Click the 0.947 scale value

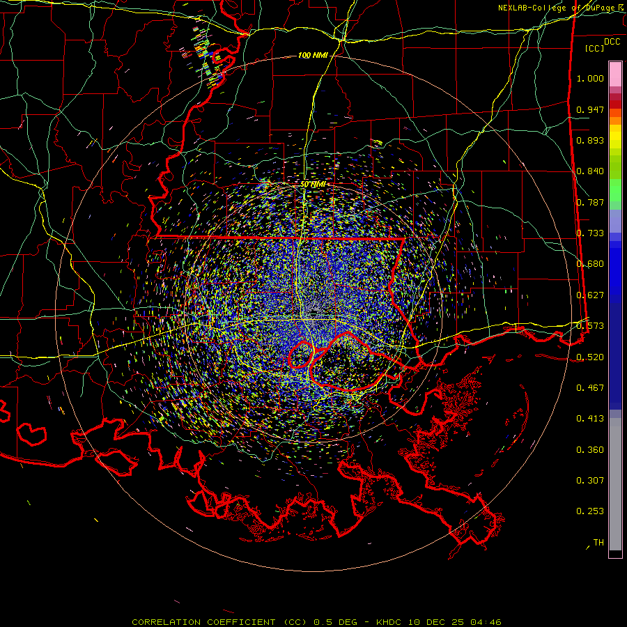[x=590, y=109]
